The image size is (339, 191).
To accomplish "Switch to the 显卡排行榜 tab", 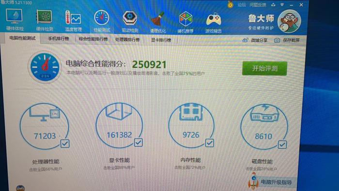I will pos(161,40).
